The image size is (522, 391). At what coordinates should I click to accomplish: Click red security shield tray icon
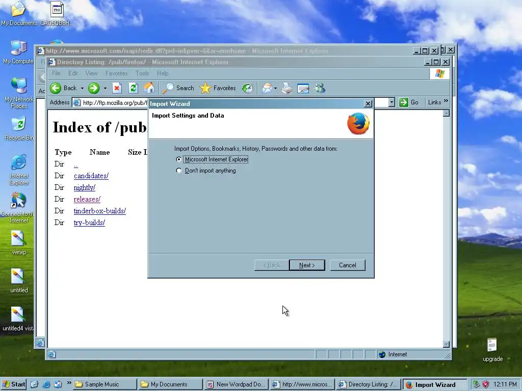coord(486,384)
